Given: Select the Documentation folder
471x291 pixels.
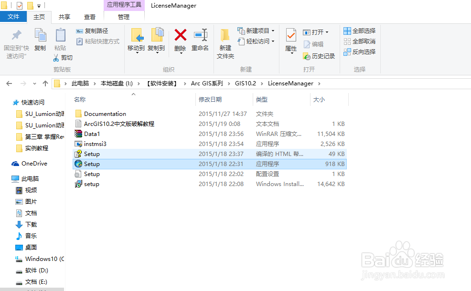Looking at the screenshot, I should 210,114.
